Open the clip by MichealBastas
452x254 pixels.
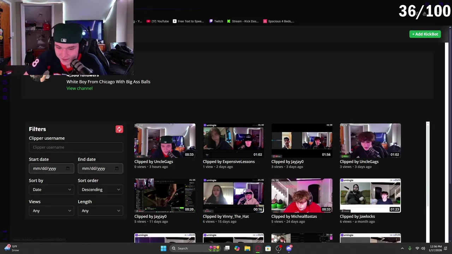tap(302, 195)
